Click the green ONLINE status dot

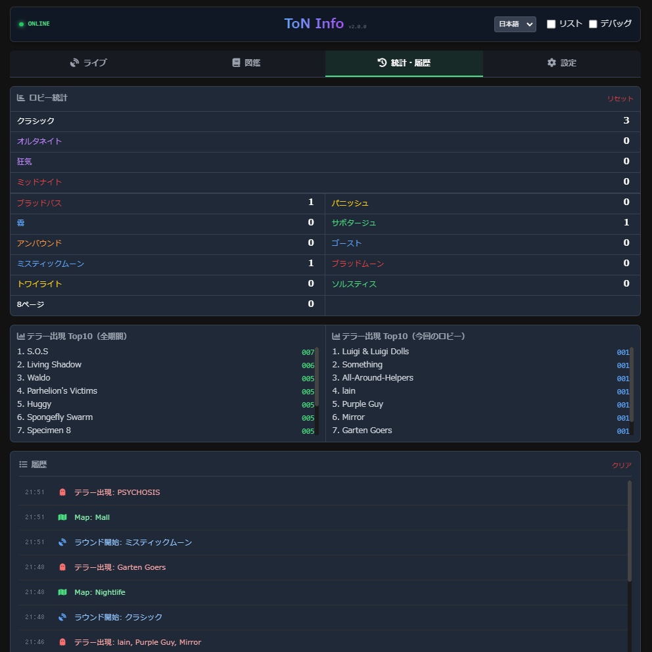[x=21, y=24]
